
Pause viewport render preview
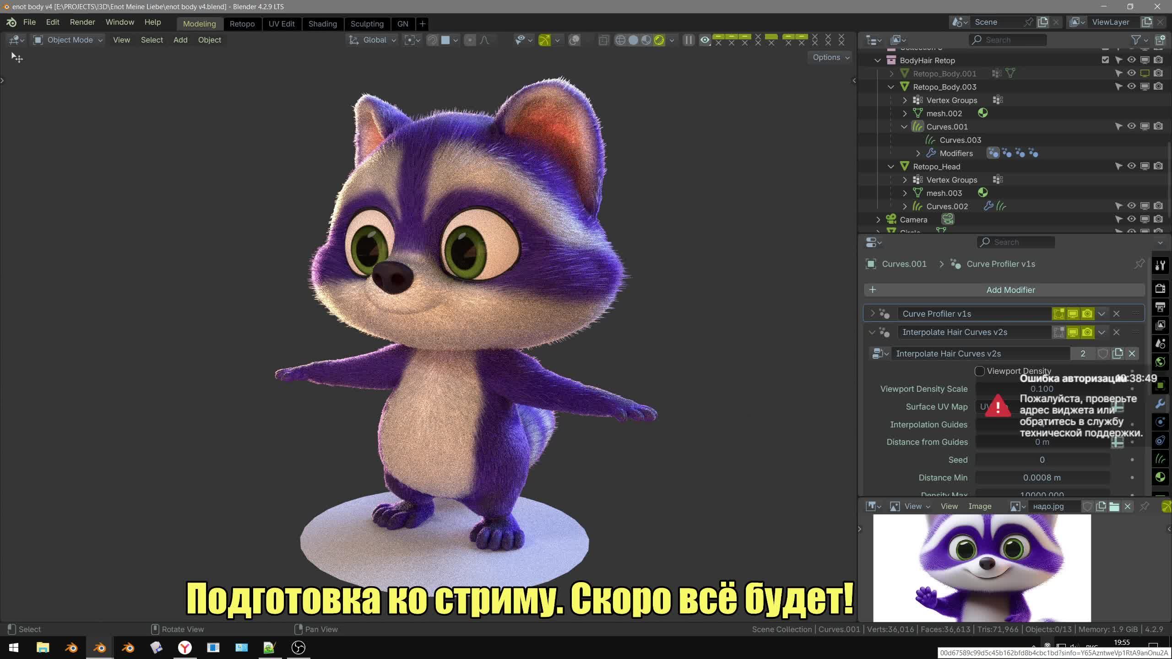[x=688, y=40]
